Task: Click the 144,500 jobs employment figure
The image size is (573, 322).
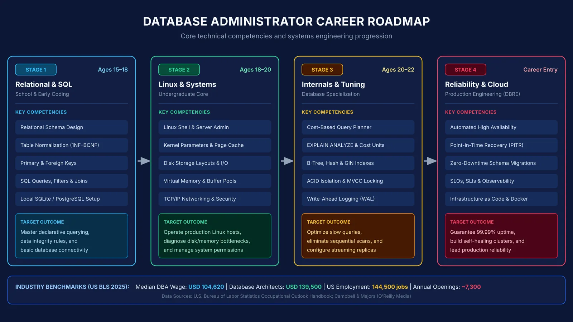Action: pos(390,287)
